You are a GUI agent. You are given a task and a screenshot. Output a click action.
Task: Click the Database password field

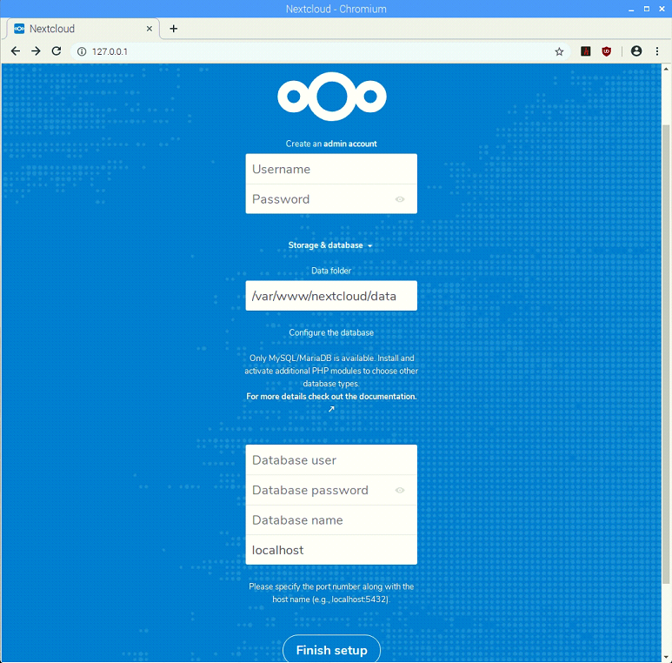tap(331, 490)
